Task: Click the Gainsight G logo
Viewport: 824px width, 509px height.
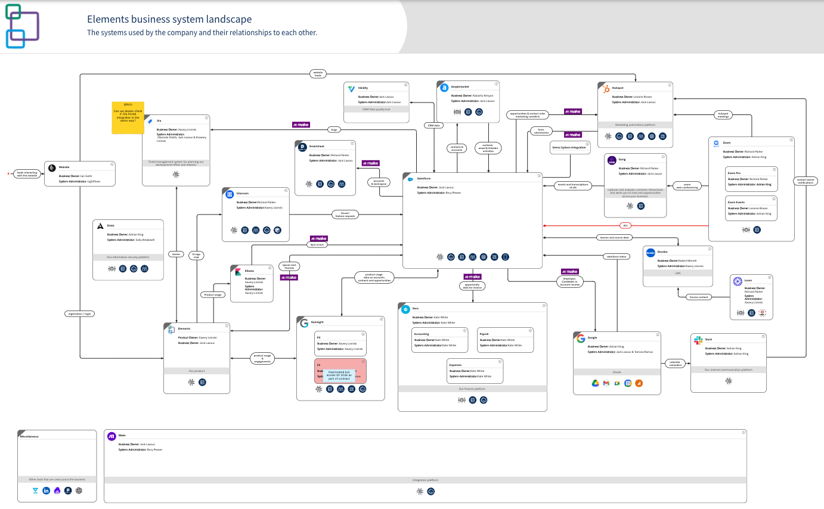Action: [304, 323]
